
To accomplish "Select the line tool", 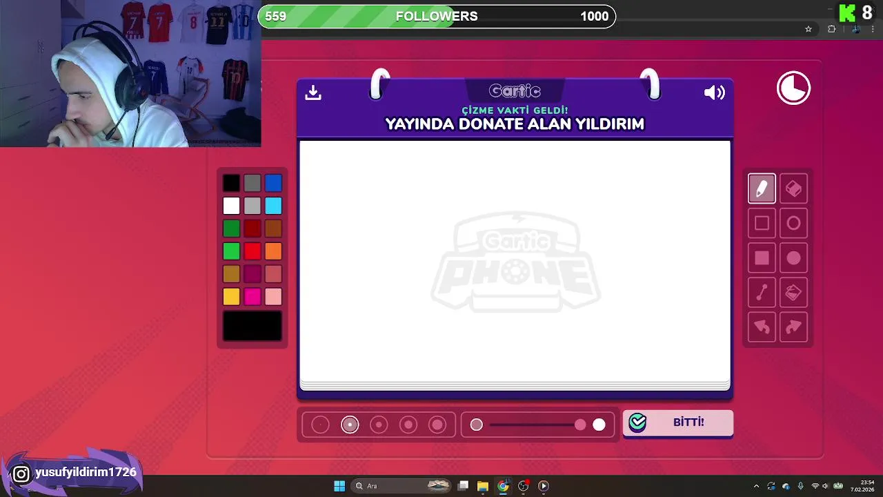I will (x=762, y=293).
